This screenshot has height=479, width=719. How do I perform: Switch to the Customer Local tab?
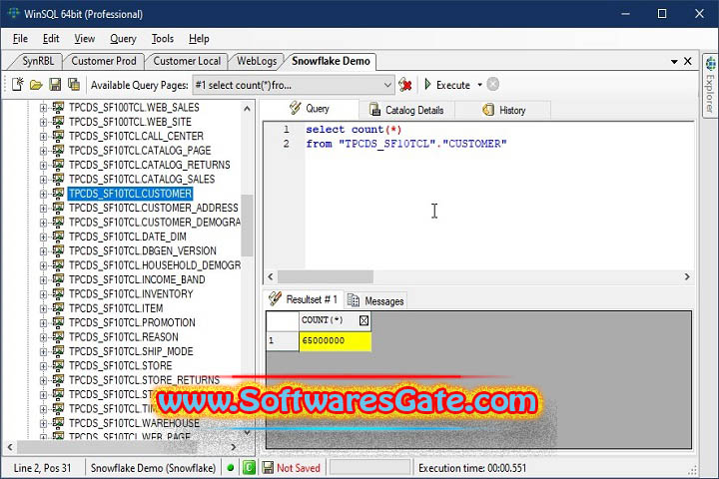click(x=187, y=61)
